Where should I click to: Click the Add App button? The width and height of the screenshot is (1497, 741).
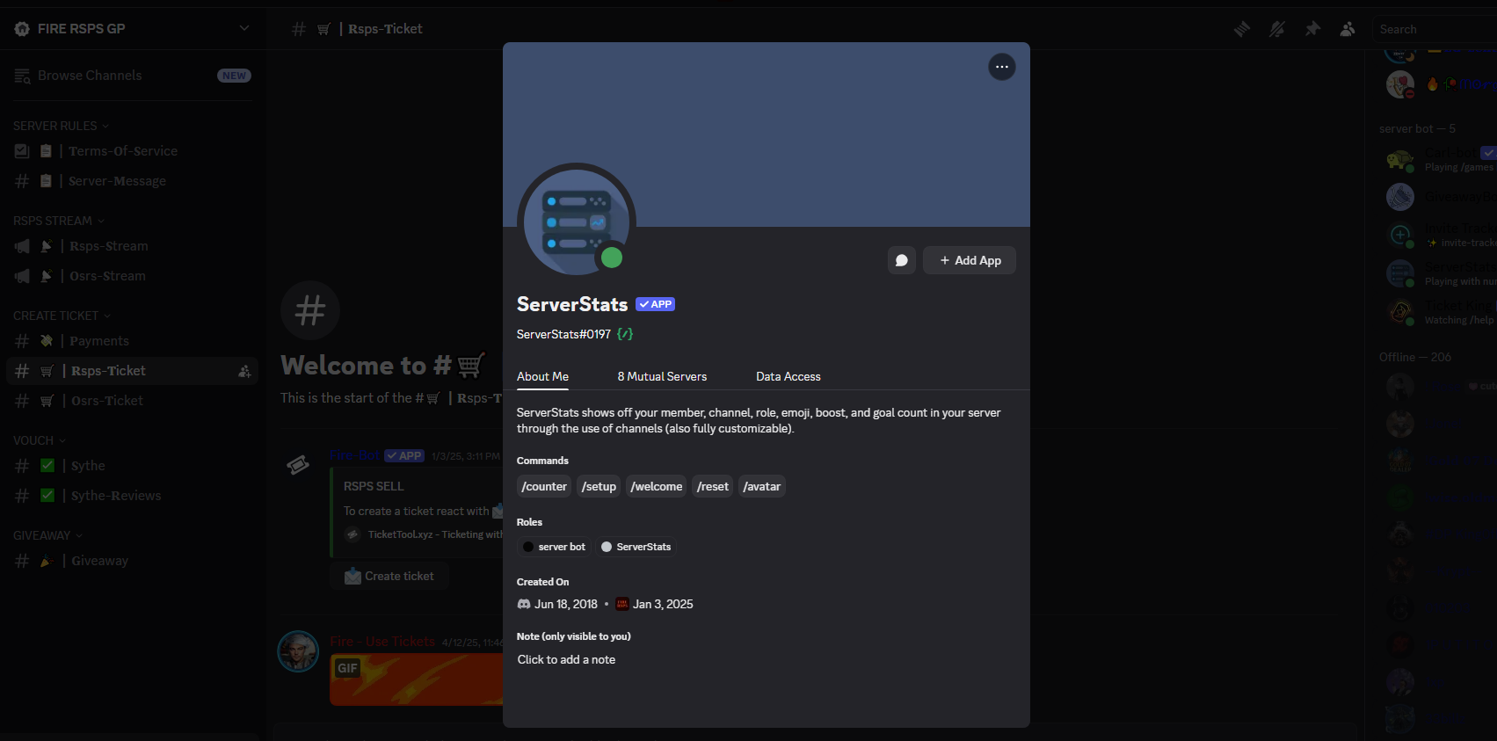point(970,260)
